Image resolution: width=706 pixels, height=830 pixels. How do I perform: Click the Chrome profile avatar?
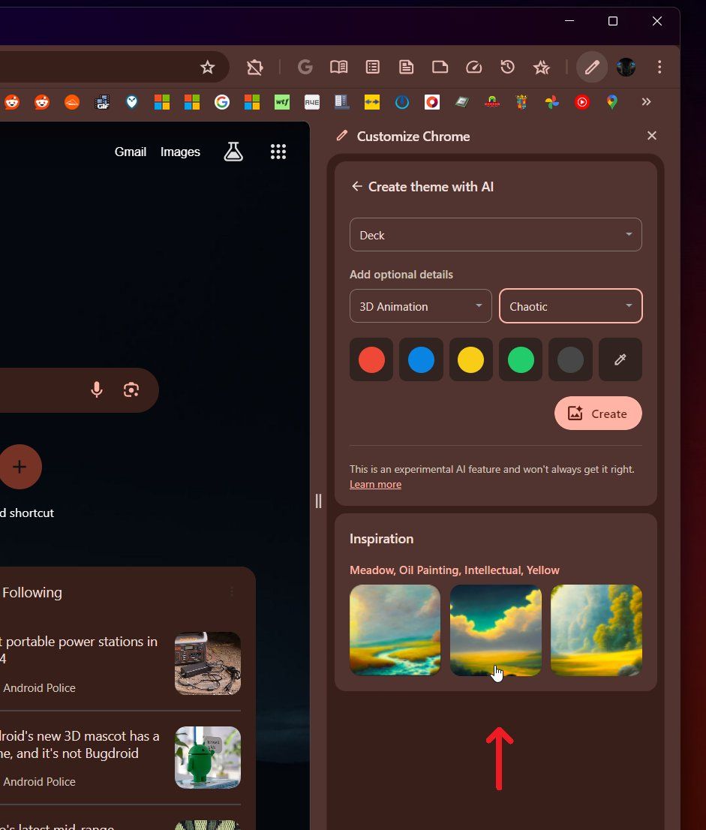[x=626, y=67]
